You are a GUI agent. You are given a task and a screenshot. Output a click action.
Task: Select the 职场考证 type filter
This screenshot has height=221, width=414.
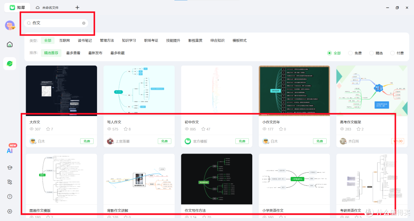(151, 40)
